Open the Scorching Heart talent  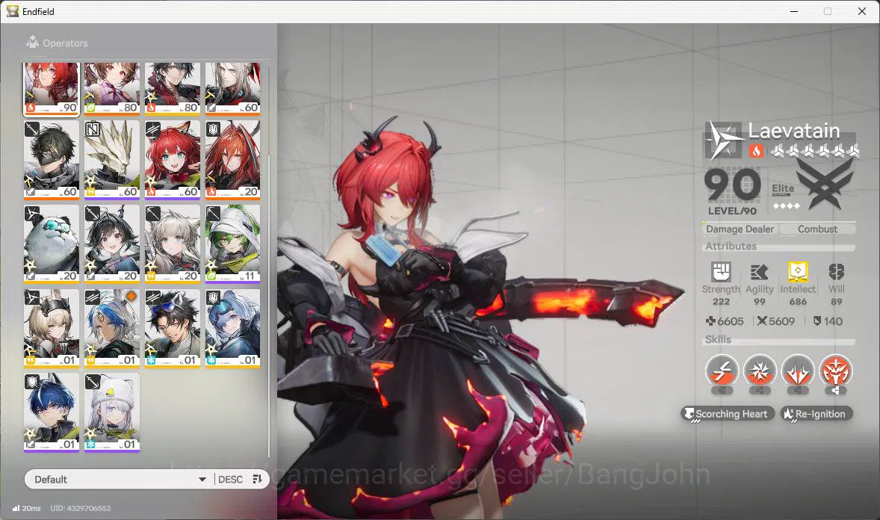click(x=728, y=414)
